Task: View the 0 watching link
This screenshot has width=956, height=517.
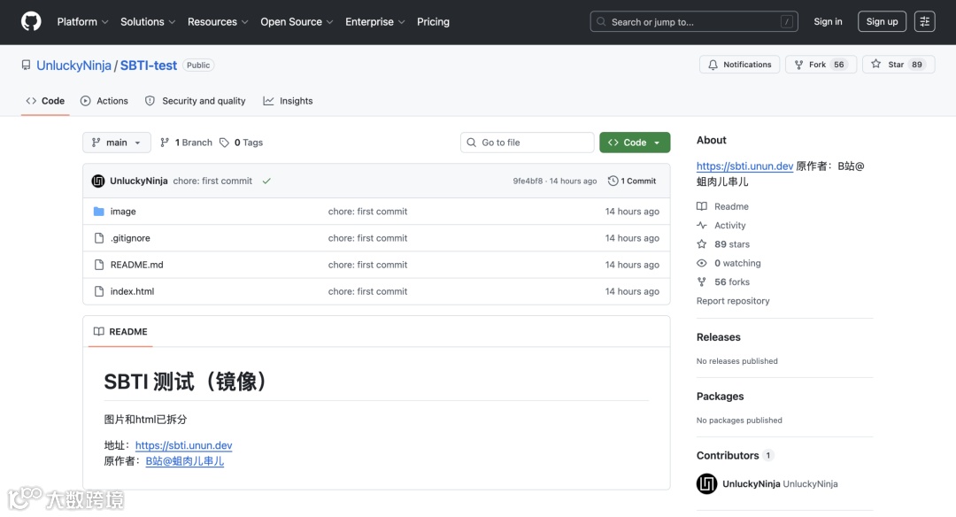Action: [x=729, y=263]
